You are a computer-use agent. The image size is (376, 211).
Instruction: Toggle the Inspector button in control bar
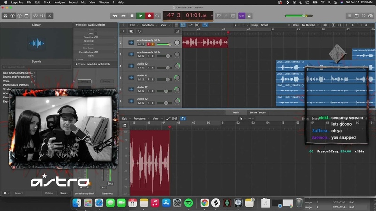(13, 16)
